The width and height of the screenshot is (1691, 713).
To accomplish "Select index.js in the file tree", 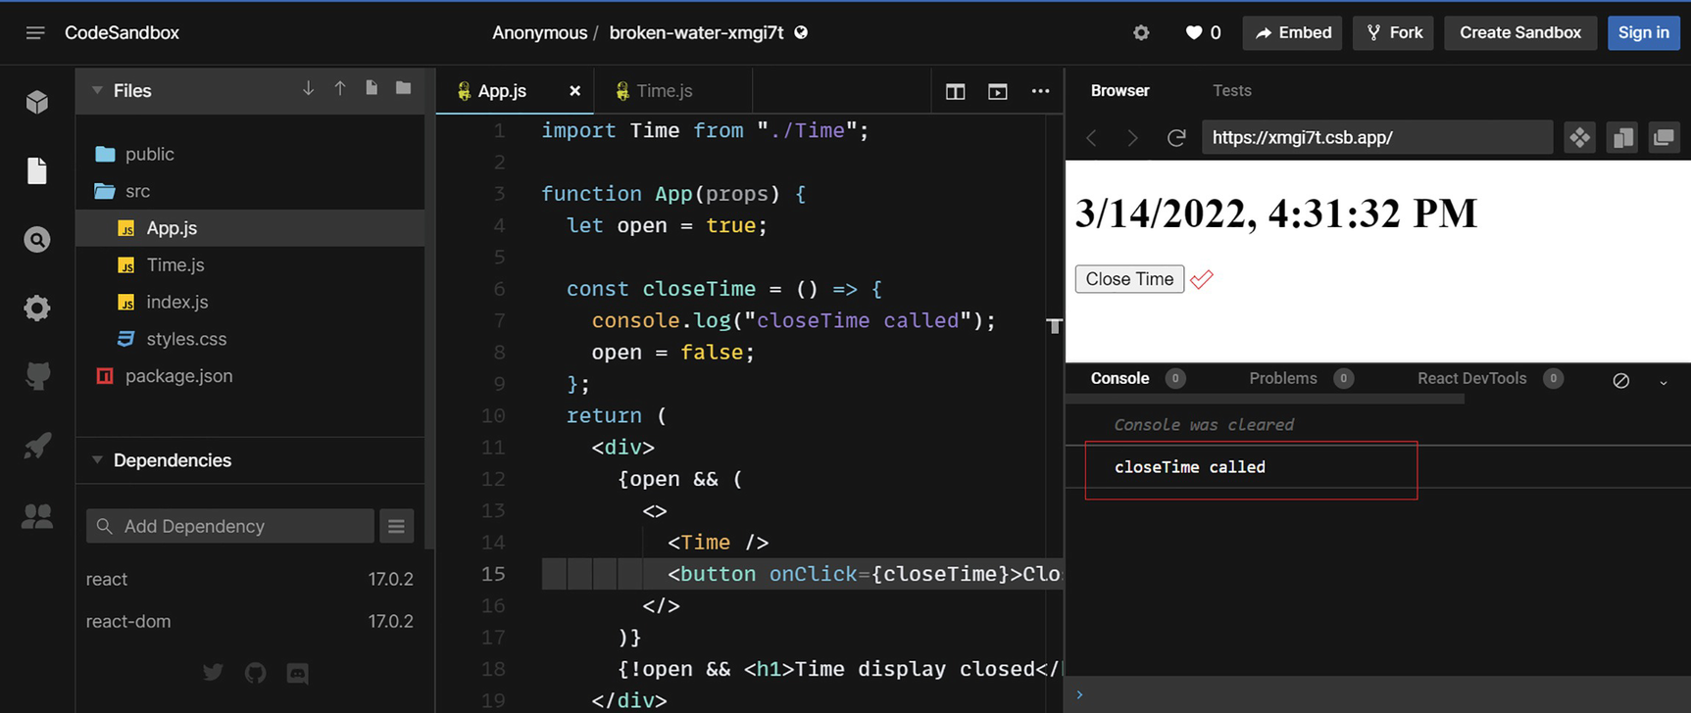I will tap(176, 302).
